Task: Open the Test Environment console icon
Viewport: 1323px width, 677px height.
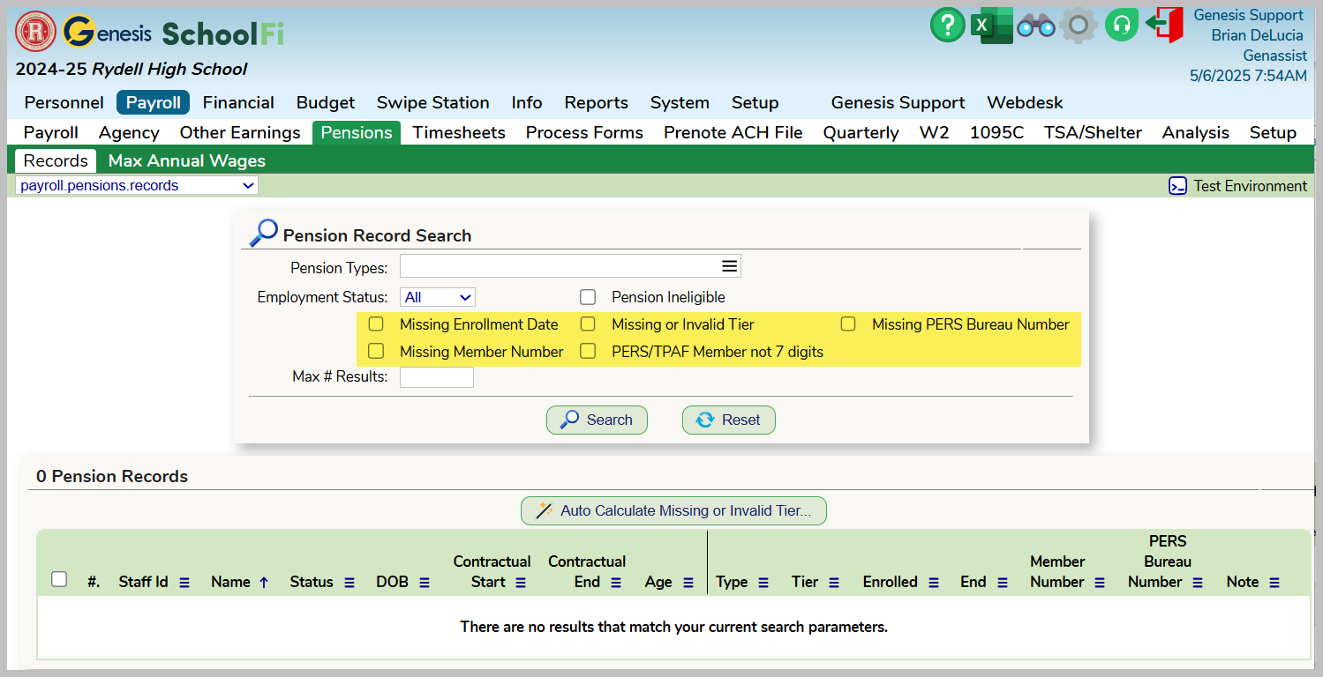Action: point(1177,186)
